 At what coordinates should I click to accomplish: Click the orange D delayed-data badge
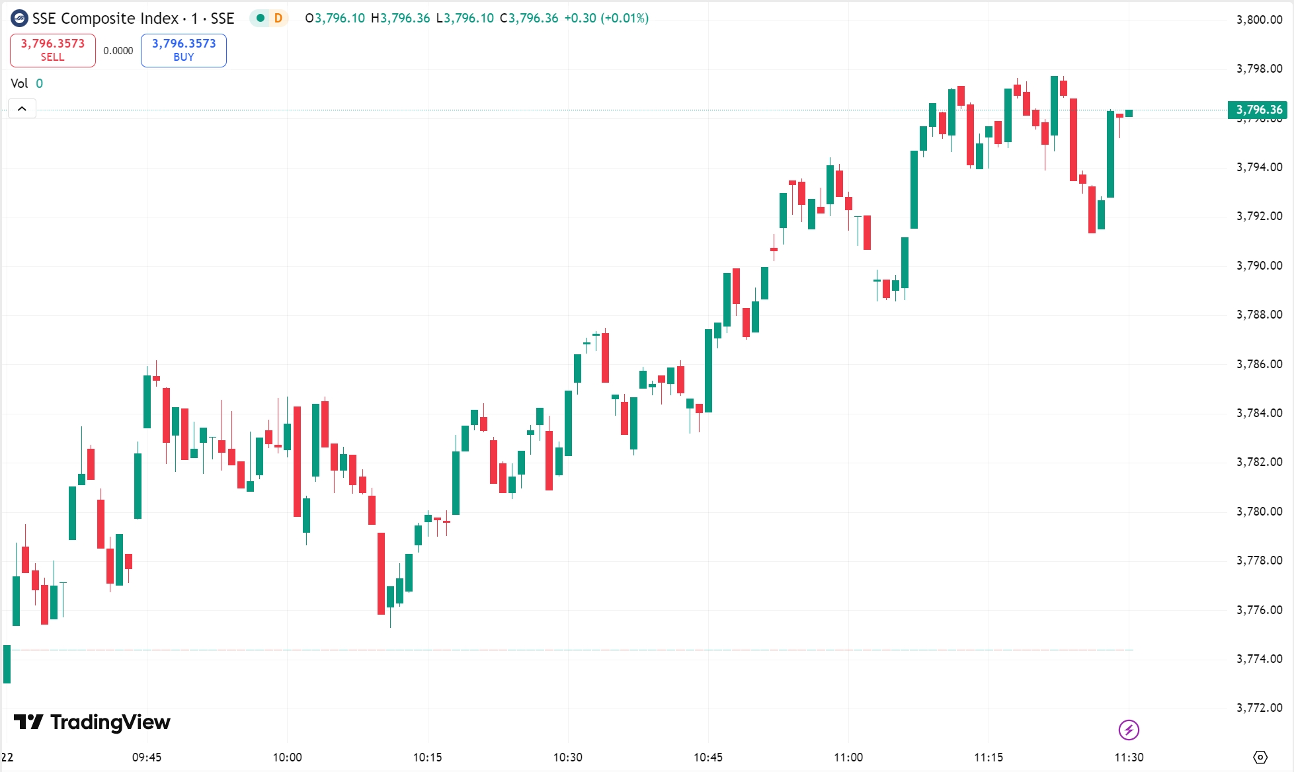point(278,19)
